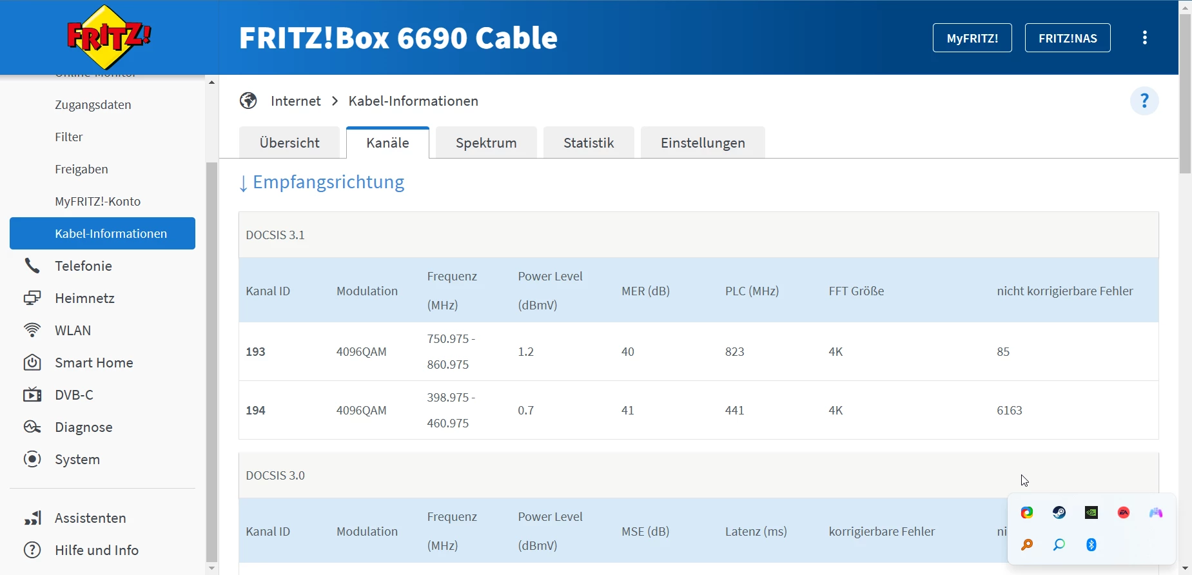1192x575 pixels.
Task: Click the FRITZ!NAS button
Action: click(1068, 38)
